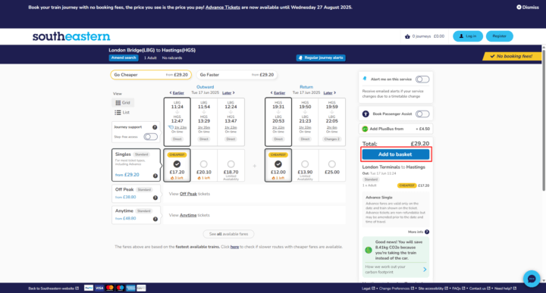Open the live chat bubble
The image size is (546, 293).
[x=532, y=279]
